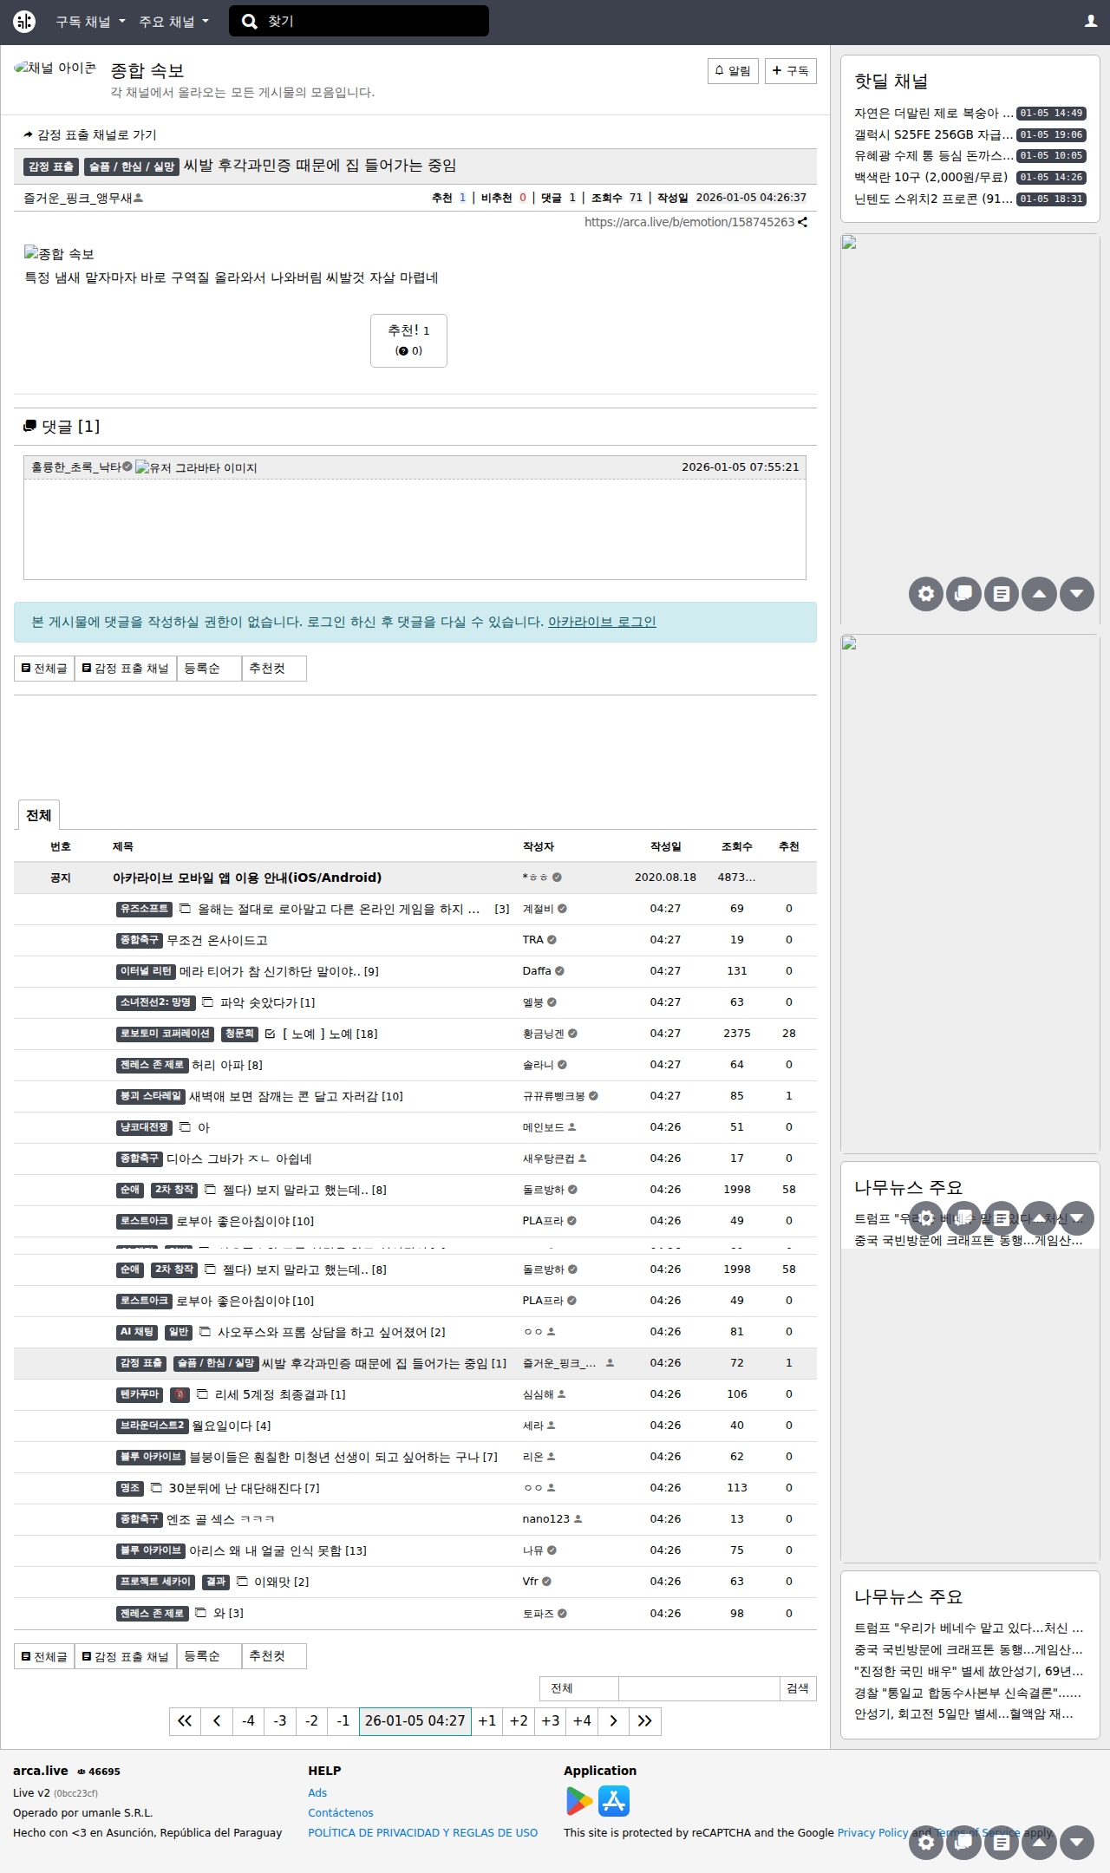Screen dimensions: 1110x1873
Task: Click the 종합 속보 image inside the post body
Action: click(59, 254)
